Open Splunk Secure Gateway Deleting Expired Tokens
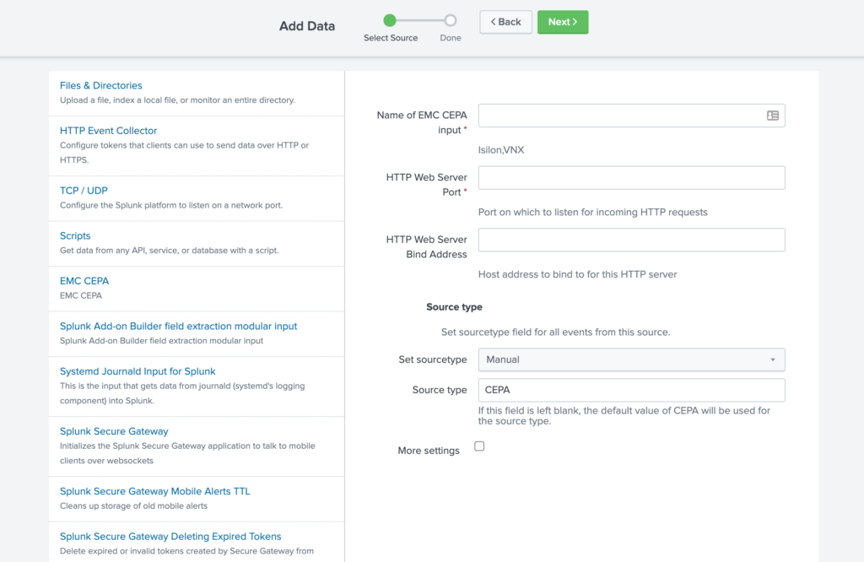 click(x=170, y=537)
